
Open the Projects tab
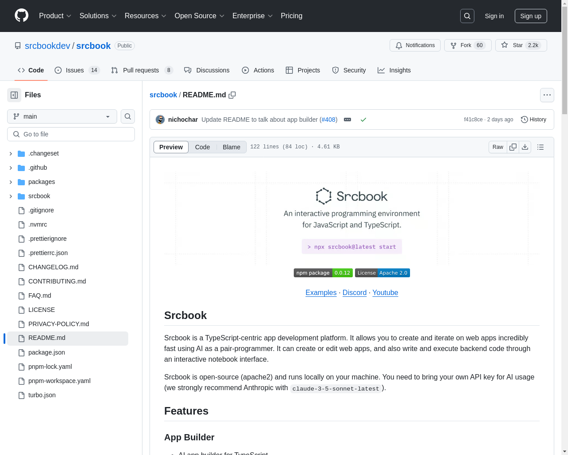coord(303,70)
